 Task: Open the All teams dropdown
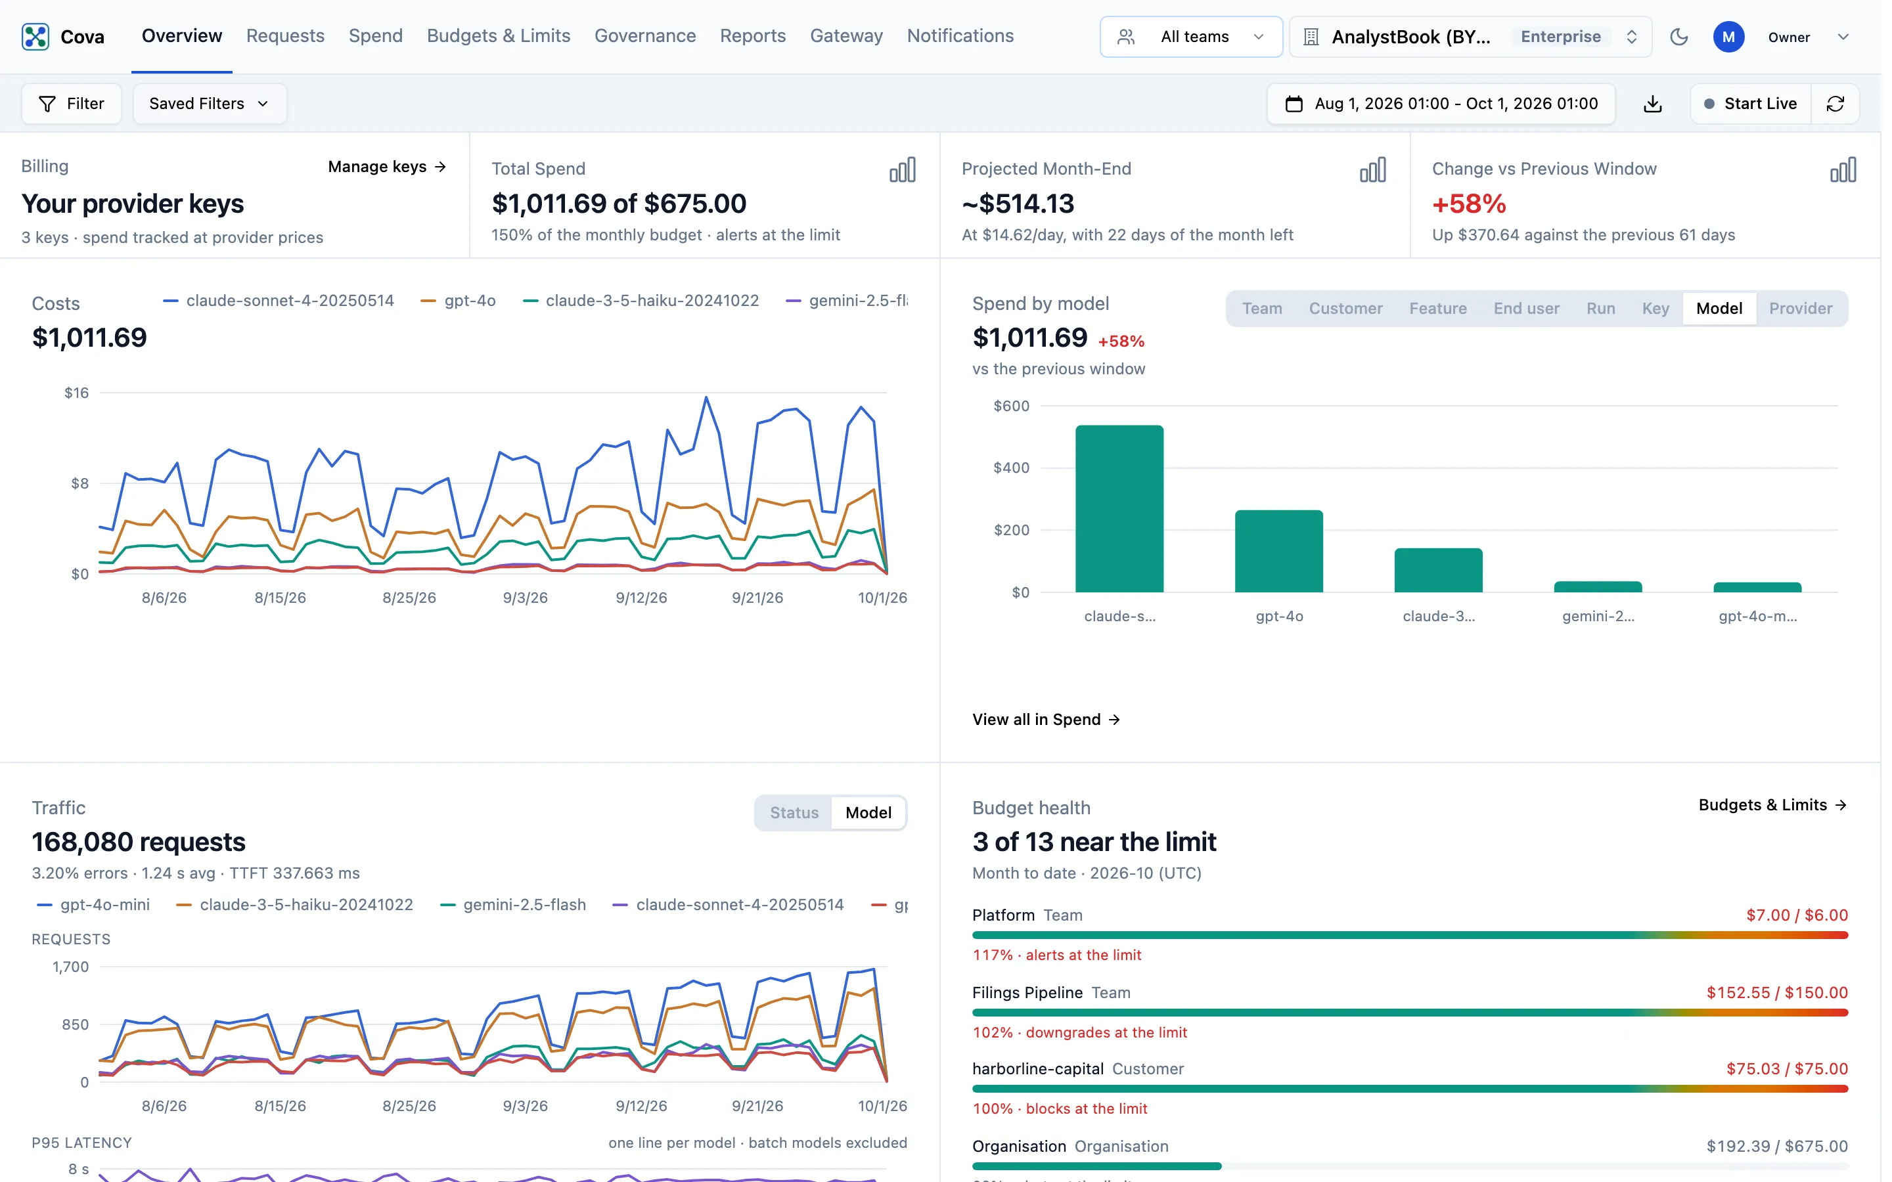tap(1190, 37)
